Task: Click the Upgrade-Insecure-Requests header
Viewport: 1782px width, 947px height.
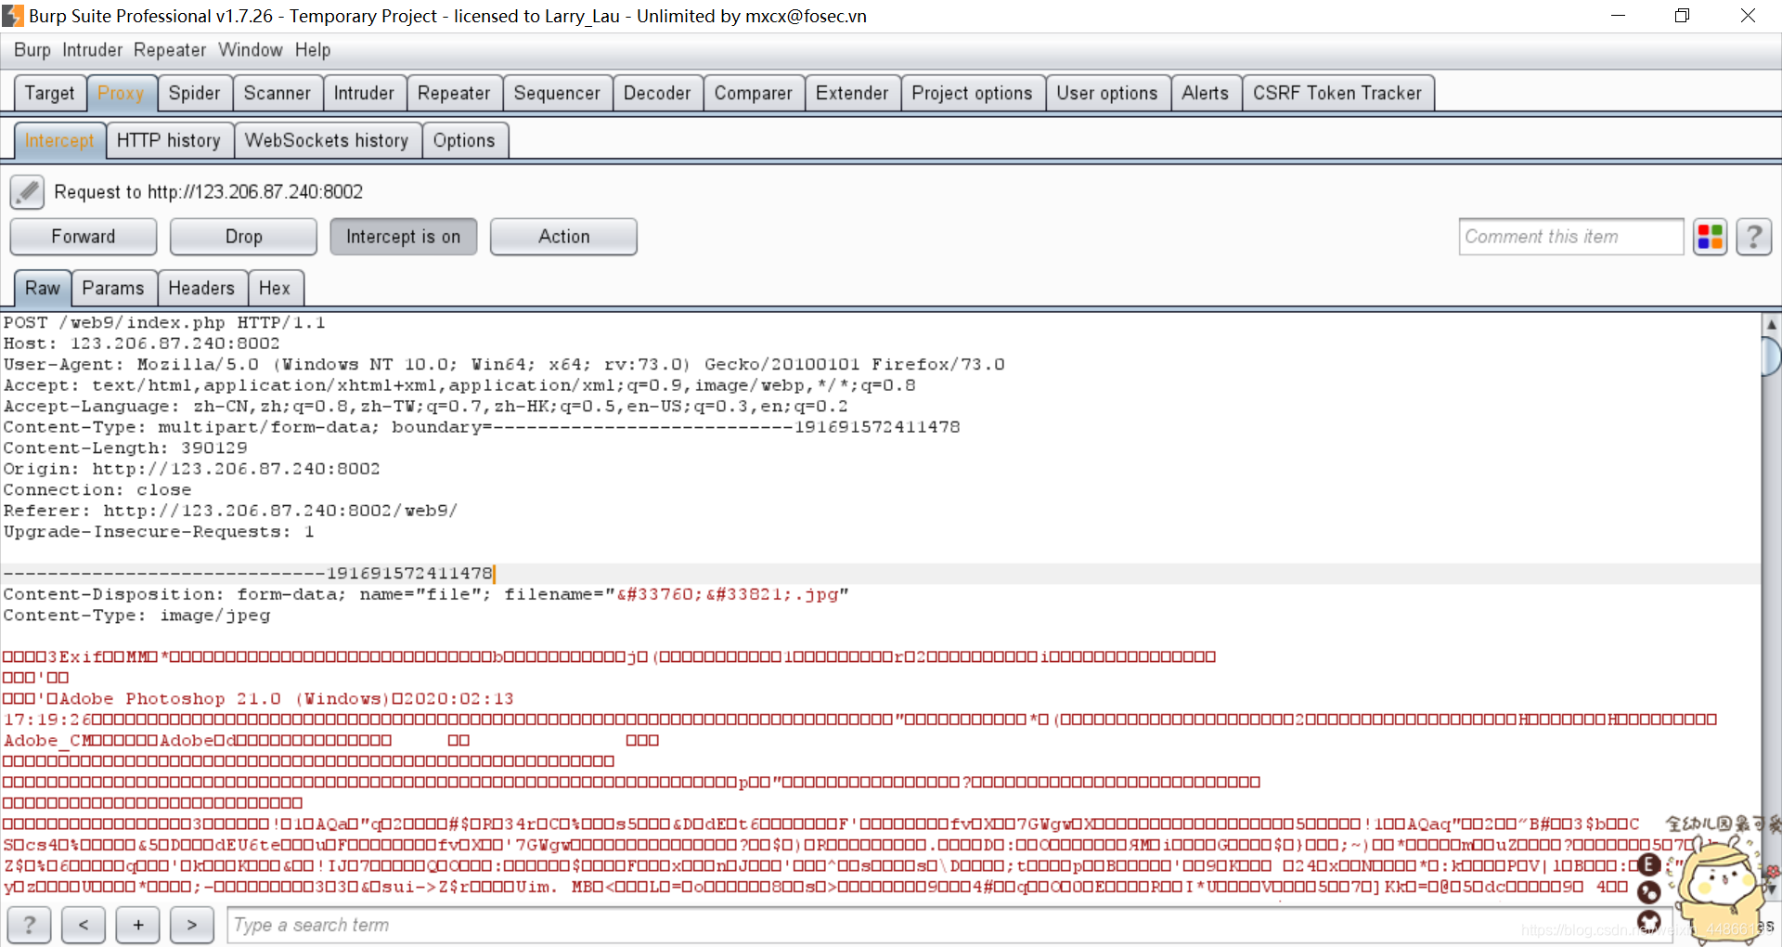Action: click(x=159, y=531)
